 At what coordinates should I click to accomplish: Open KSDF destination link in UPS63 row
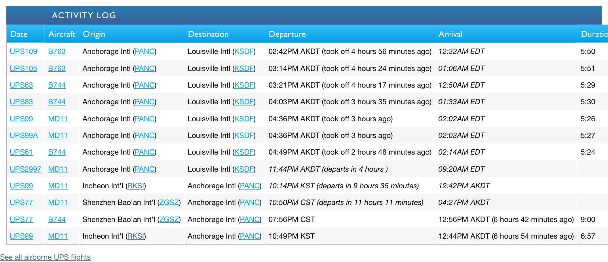(244, 85)
